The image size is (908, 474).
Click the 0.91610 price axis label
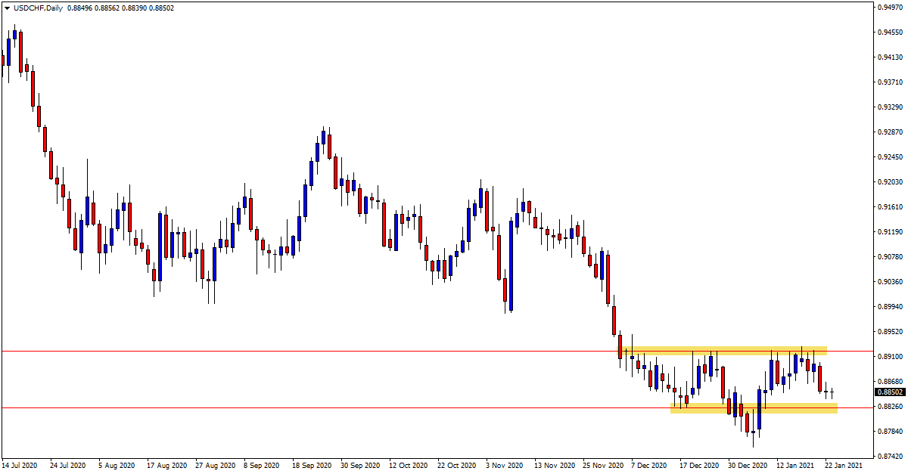click(890, 207)
